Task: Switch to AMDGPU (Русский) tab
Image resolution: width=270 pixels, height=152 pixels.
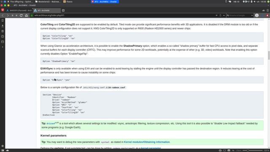Action: tap(19, 11)
